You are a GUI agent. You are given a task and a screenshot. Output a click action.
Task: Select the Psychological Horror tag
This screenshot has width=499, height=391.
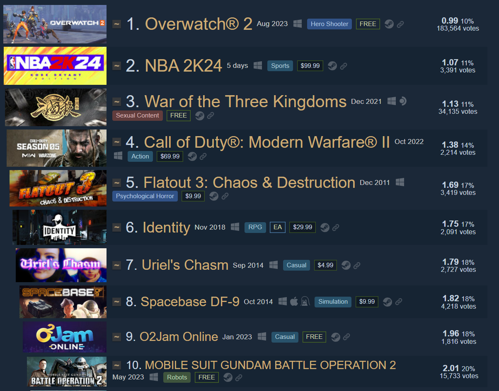(145, 196)
